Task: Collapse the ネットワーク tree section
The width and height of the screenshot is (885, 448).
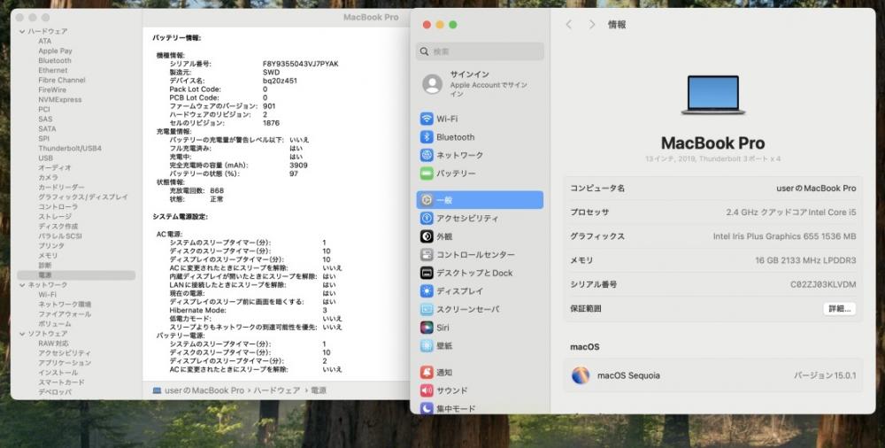Action: (x=22, y=285)
